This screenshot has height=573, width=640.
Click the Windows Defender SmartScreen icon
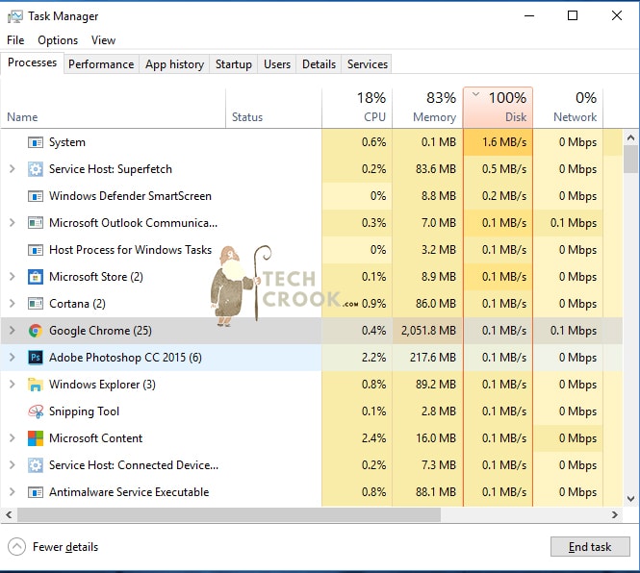[x=36, y=196]
